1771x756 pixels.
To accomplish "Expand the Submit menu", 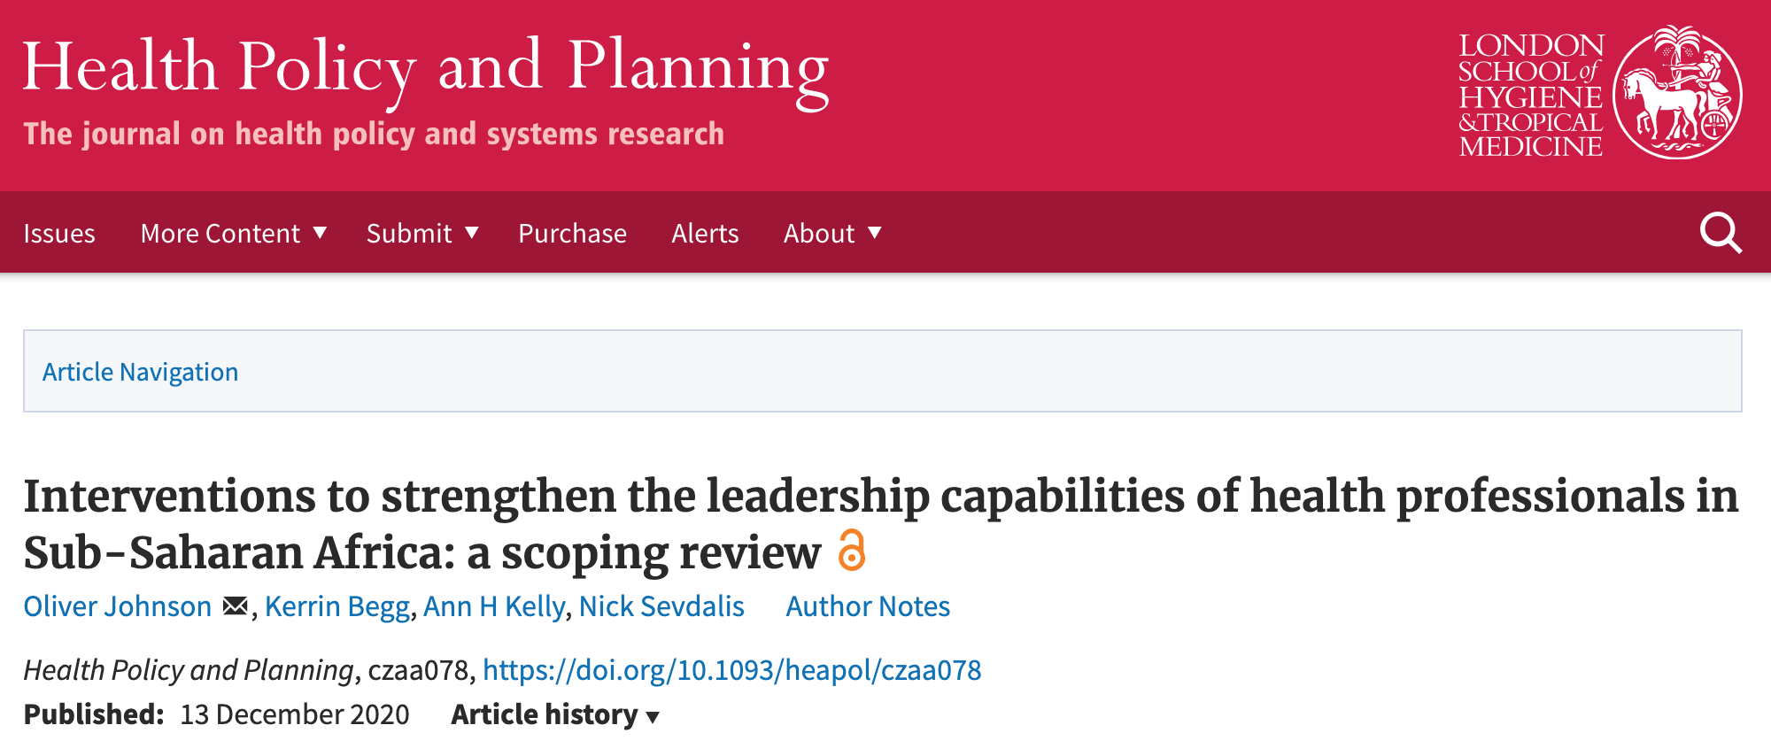I will point(422,233).
